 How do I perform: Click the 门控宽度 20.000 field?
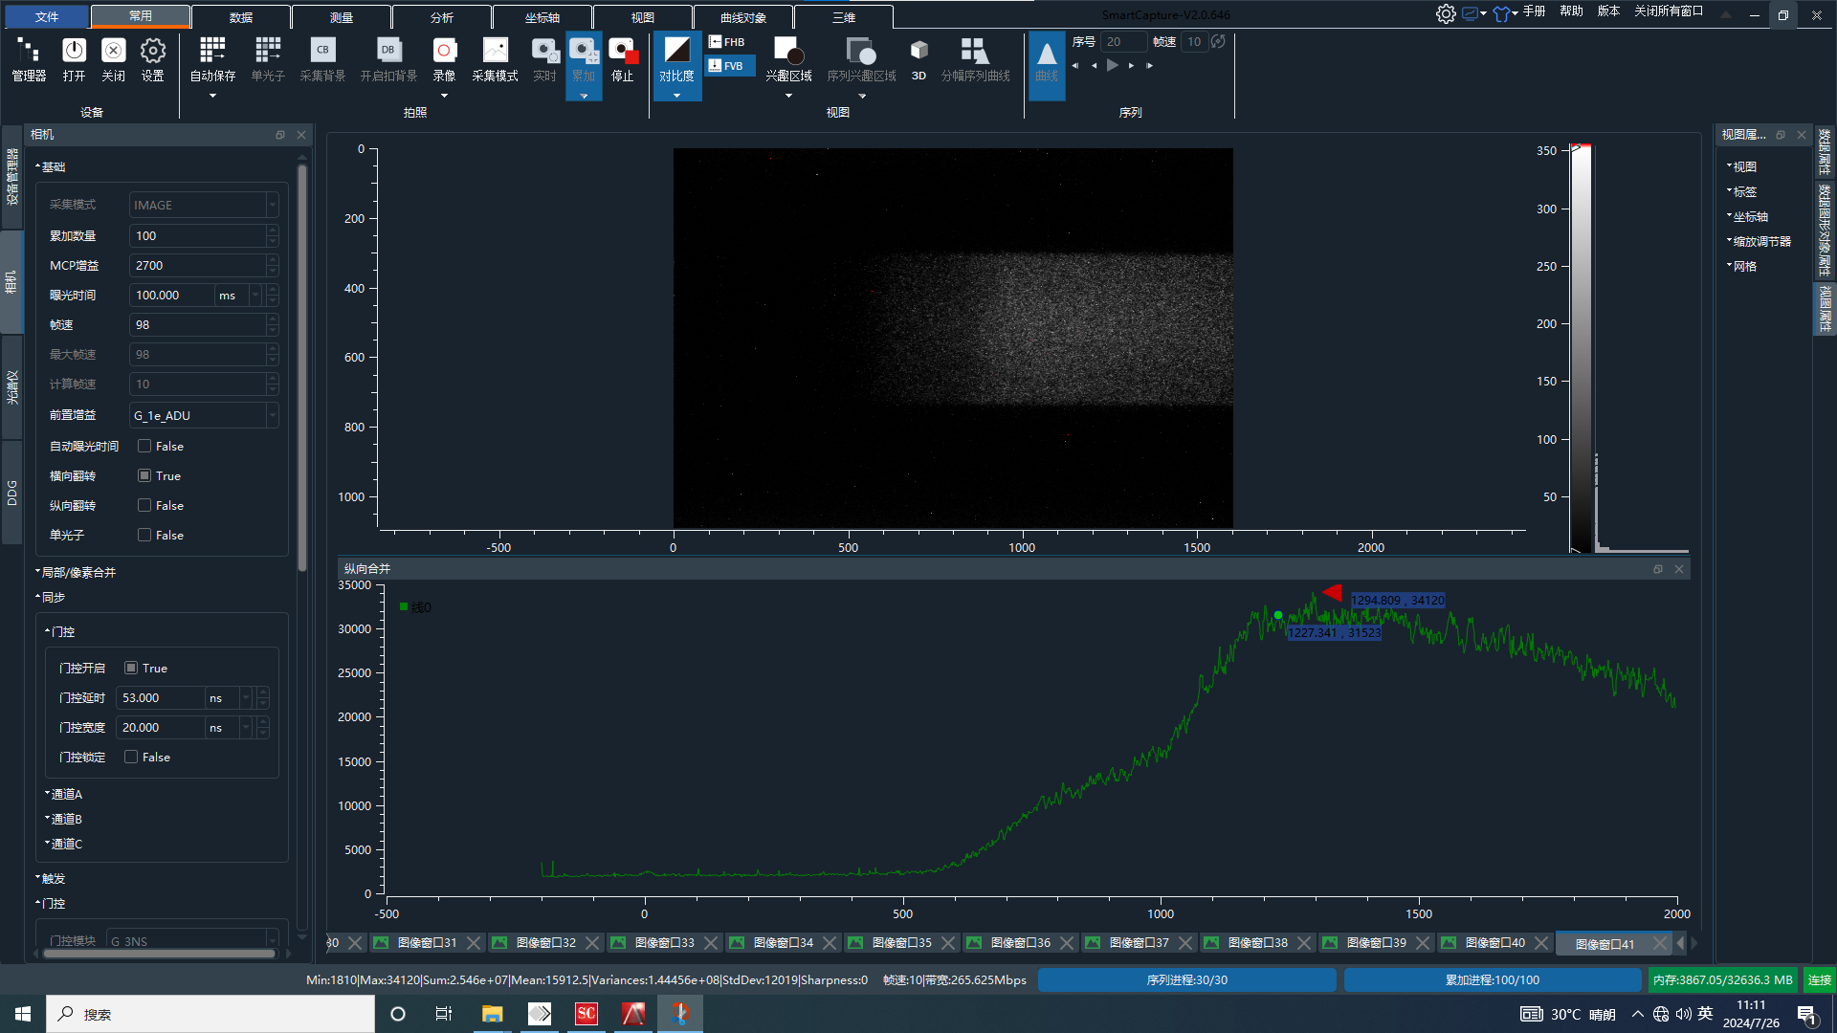pyautogui.click(x=160, y=727)
